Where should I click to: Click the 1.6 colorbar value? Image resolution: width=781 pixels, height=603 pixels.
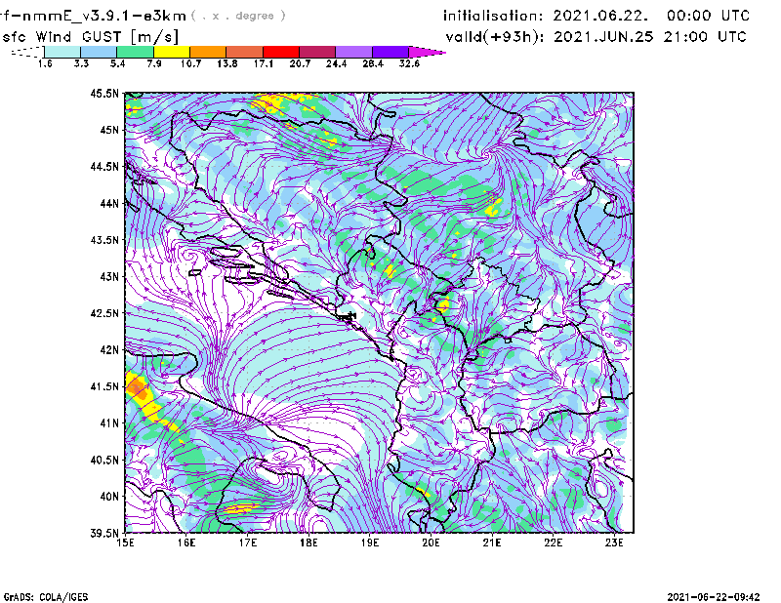pyautogui.click(x=45, y=63)
